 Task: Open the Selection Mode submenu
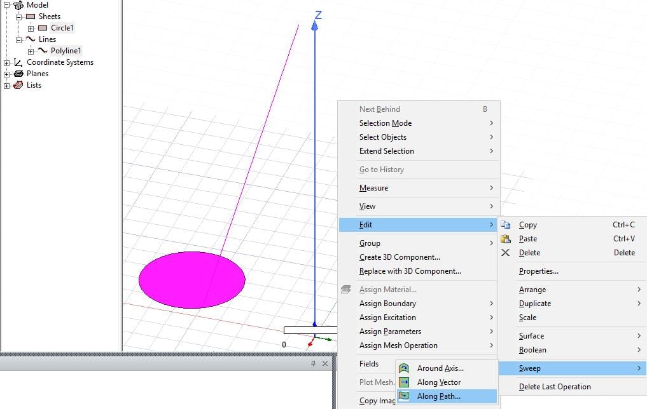coord(419,123)
